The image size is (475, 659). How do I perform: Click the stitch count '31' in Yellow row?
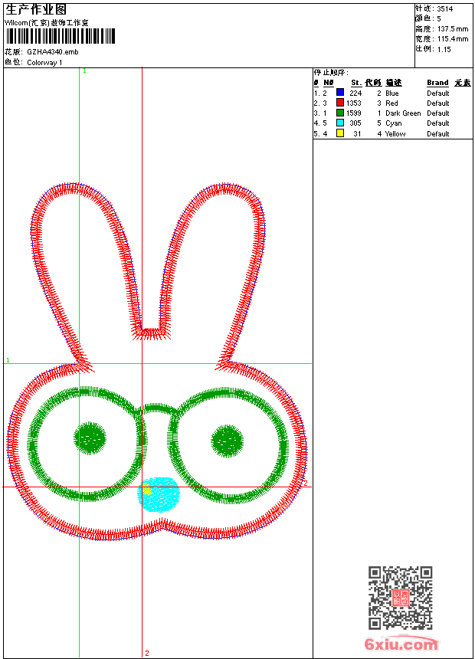[357, 134]
